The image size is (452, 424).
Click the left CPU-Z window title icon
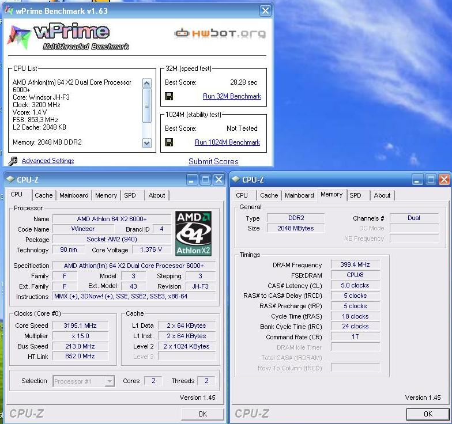[x=10, y=180]
